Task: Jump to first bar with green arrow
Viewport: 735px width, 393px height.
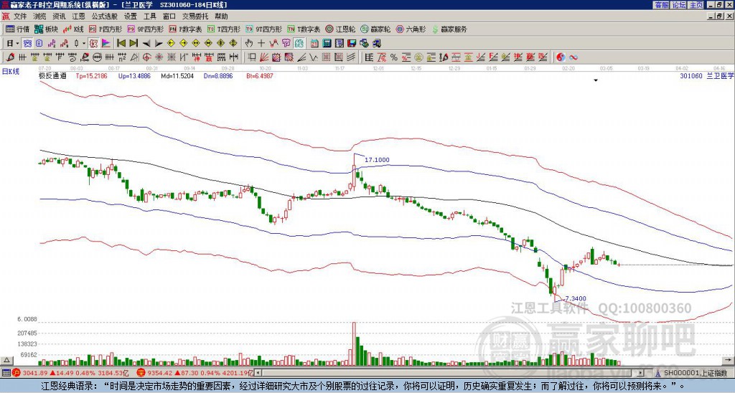Action: point(121,44)
